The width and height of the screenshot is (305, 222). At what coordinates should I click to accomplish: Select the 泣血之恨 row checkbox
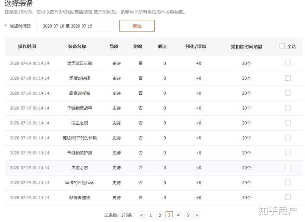coord(288,123)
